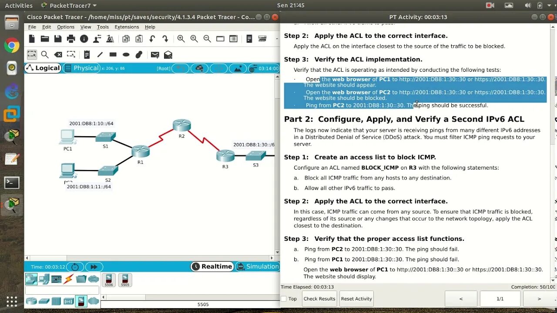
Task: Open Activities in the GNOME top bar
Action: (19, 6)
